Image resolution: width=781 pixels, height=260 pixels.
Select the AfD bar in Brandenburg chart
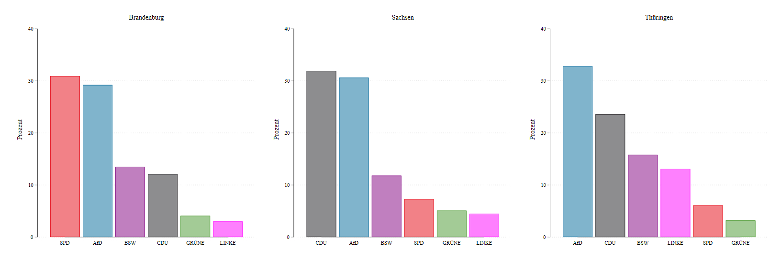coord(98,161)
